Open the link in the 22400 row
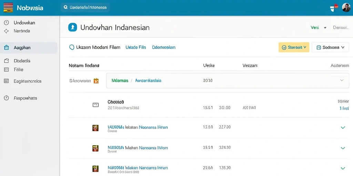The width and height of the screenshot is (353, 176). click(138, 148)
